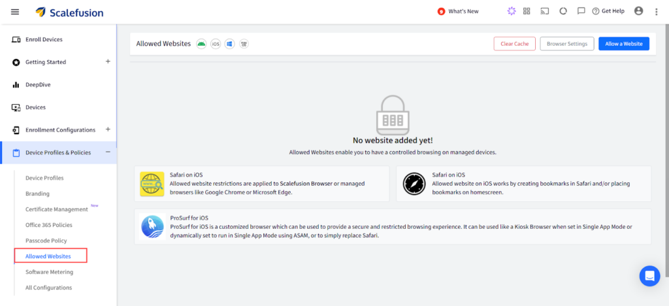
Task: Open the user account avatar
Action: coord(639,11)
